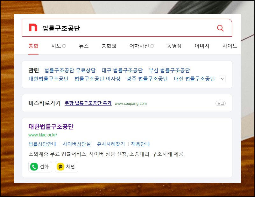
Task: Click the new-window icon next to 어학사전
Action: (x=152, y=46)
